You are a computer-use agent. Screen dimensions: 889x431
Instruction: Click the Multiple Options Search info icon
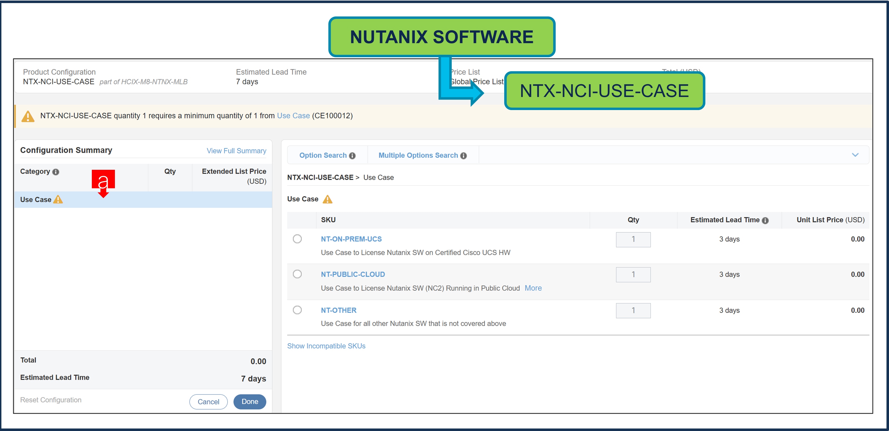[x=464, y=156]
